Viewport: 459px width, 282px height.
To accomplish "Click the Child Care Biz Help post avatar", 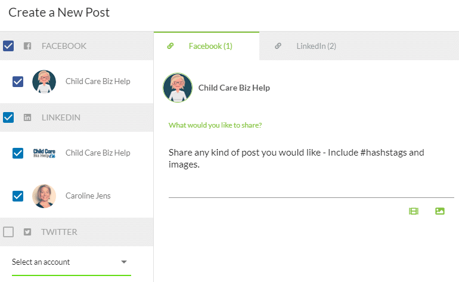I will point(178,88).
